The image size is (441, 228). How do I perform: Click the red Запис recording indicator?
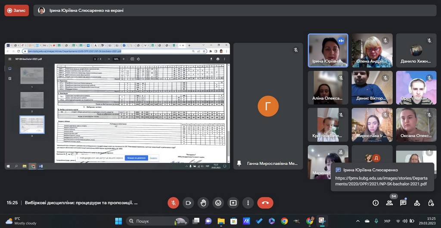(17, 10)
